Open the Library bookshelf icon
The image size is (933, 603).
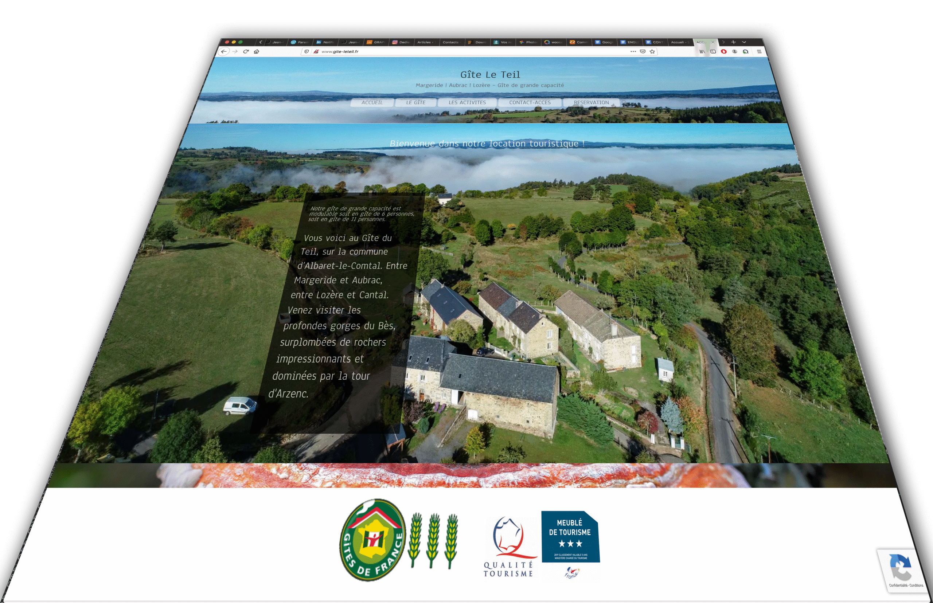(702, 51)
